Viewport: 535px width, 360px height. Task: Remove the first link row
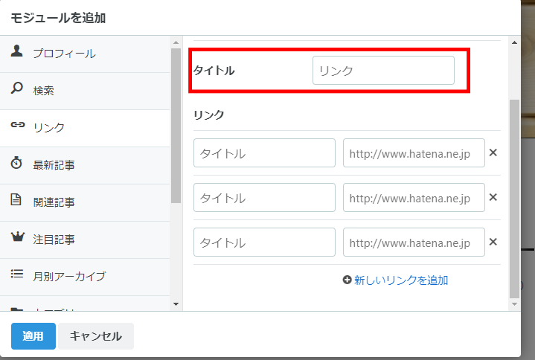[493, 152]
